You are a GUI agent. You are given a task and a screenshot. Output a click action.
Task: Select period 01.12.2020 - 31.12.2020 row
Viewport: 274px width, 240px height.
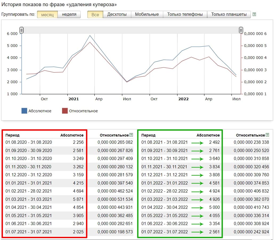coord(69,175)
